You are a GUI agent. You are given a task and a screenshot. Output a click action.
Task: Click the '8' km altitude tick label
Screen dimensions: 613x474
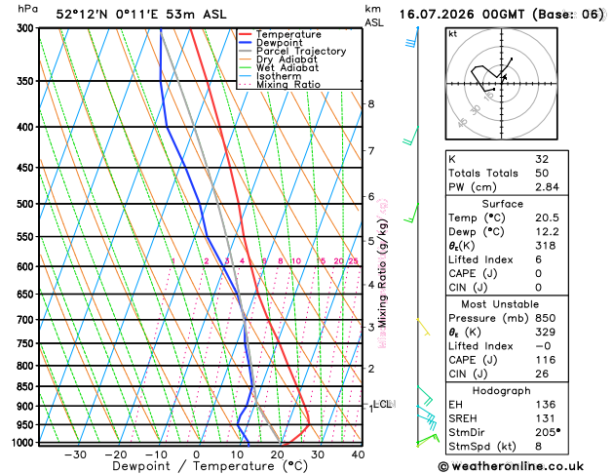tap(370, 104)
